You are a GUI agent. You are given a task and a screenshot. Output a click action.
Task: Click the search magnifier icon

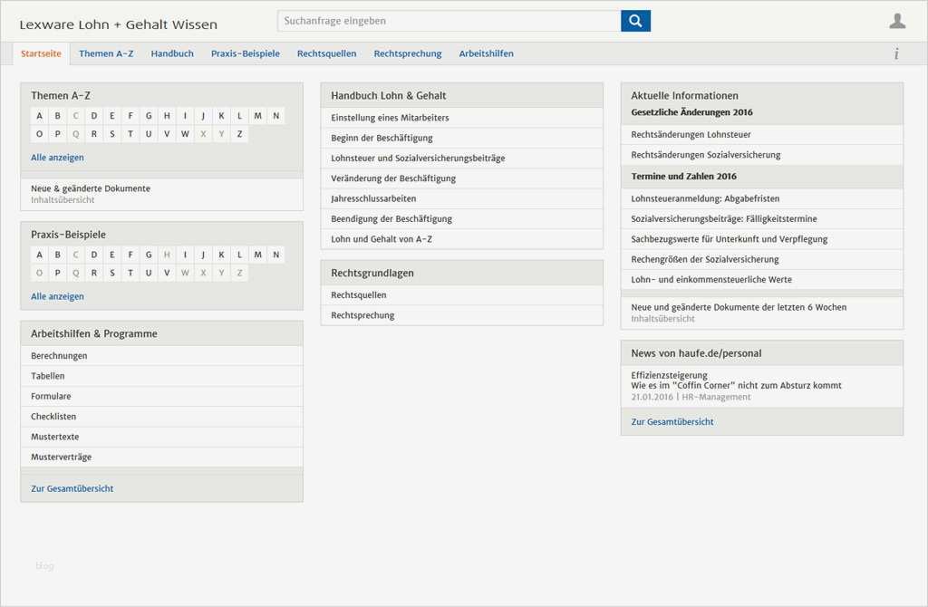coord(634,20)
